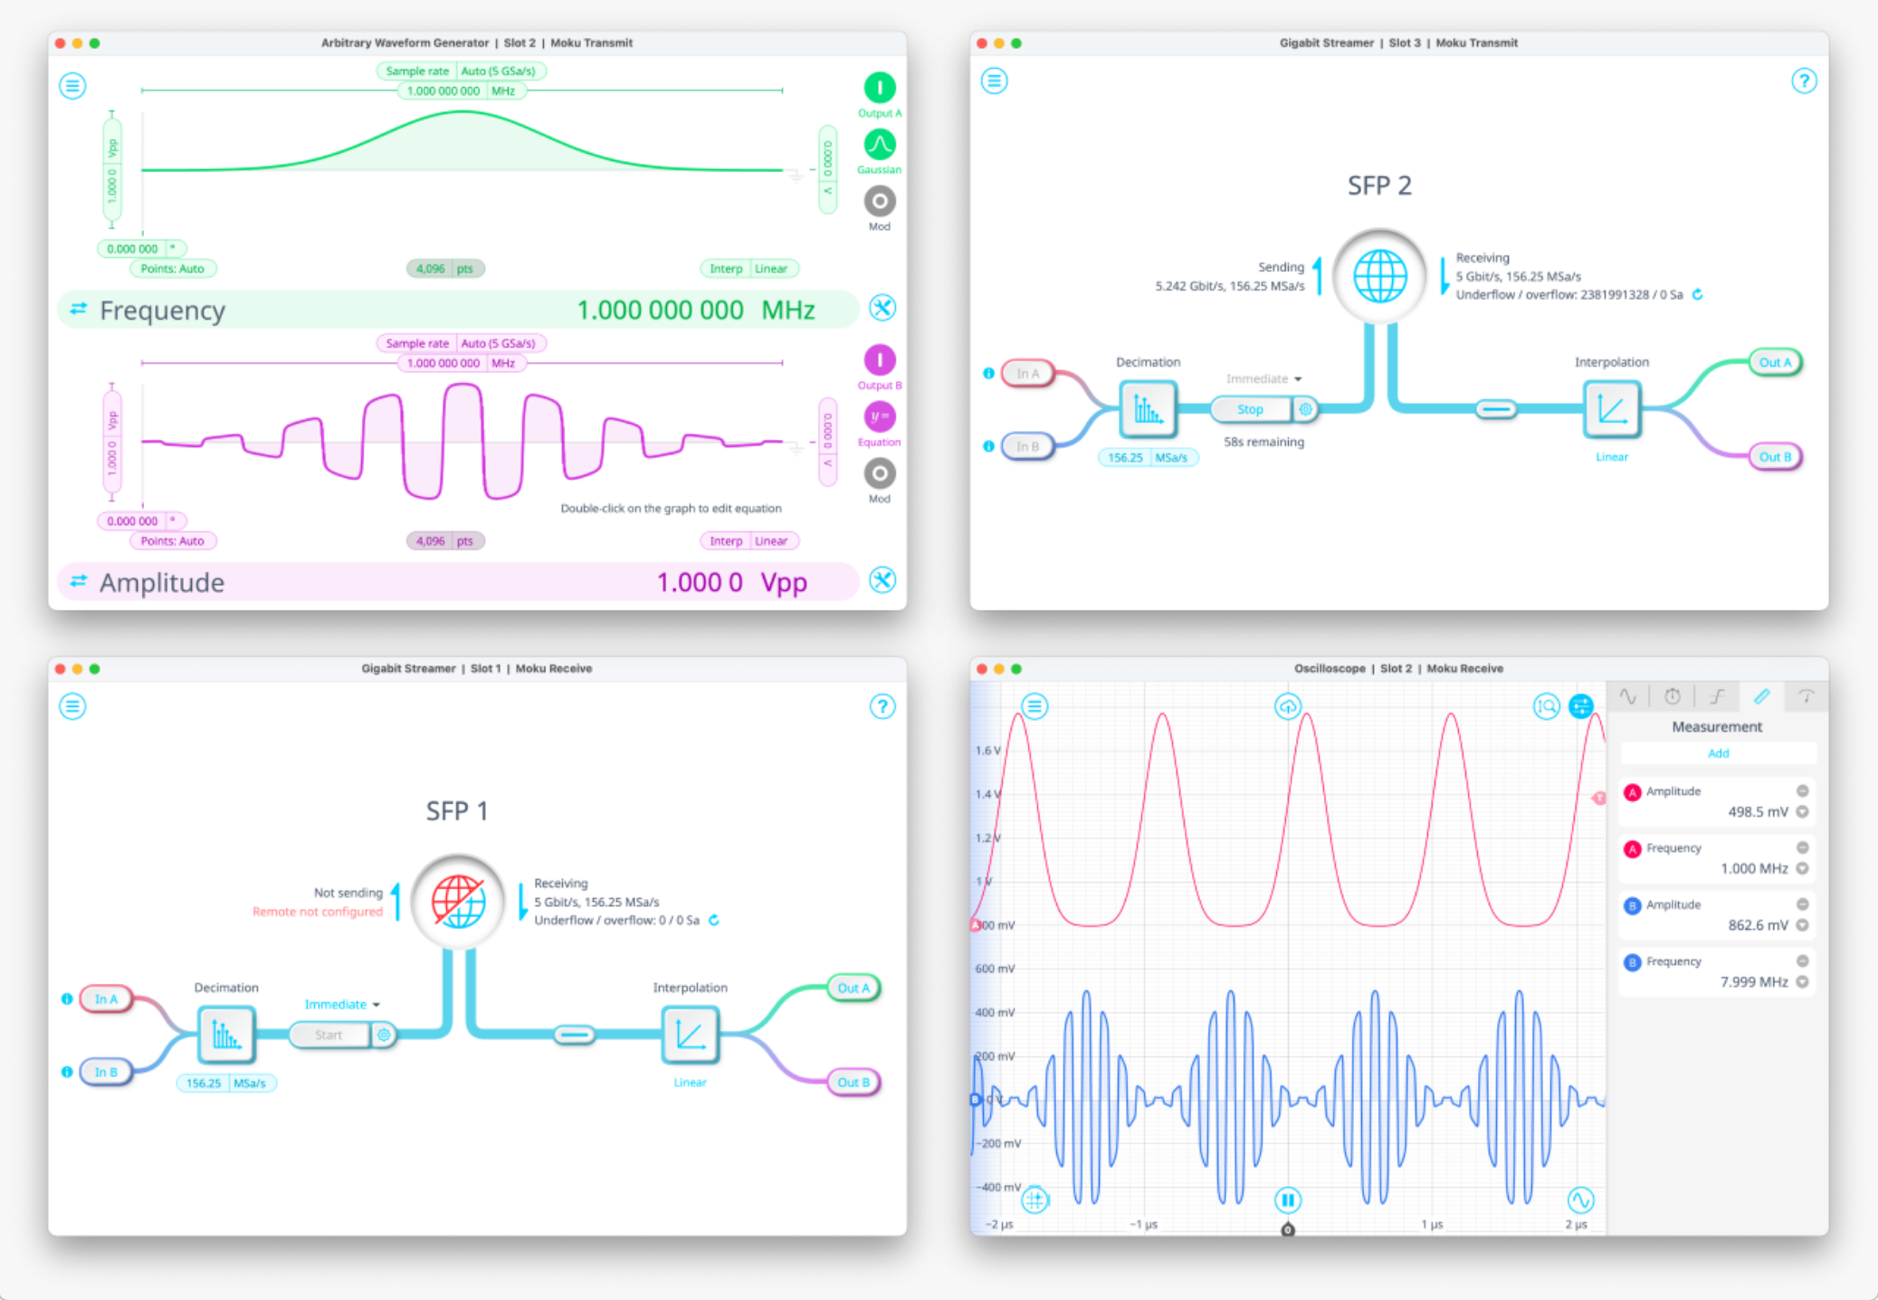Click Add under Measurement panel
The width and height of the screenshot is (1878, 1300).
coord(1717,753)
